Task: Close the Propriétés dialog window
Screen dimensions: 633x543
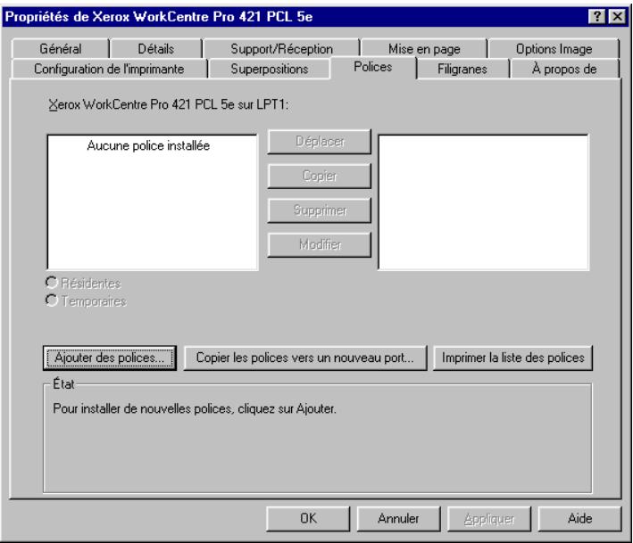Action: 617,17
